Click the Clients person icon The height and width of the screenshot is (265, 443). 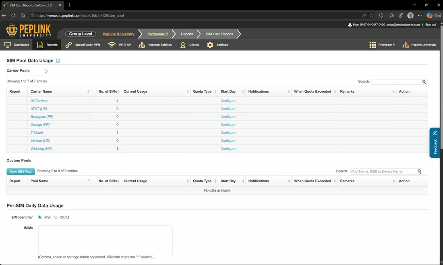[183, 45]
